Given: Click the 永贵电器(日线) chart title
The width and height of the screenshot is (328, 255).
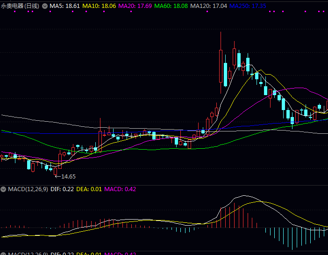Looking at the screenshot, I should (x=20, y=6).
